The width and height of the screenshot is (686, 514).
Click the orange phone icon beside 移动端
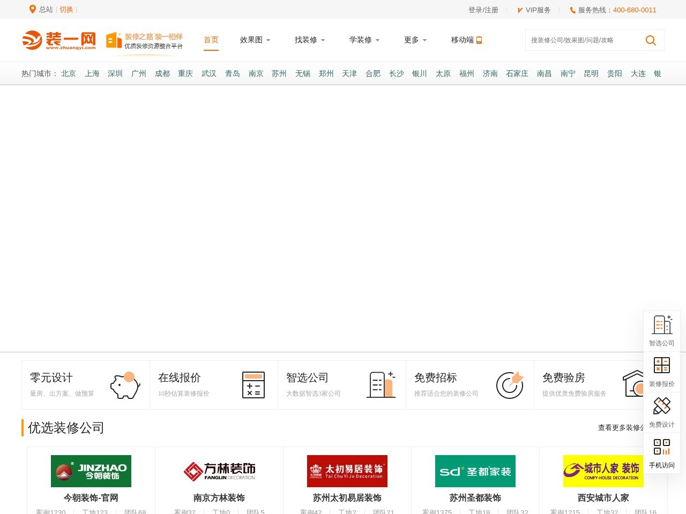(479, 40)
